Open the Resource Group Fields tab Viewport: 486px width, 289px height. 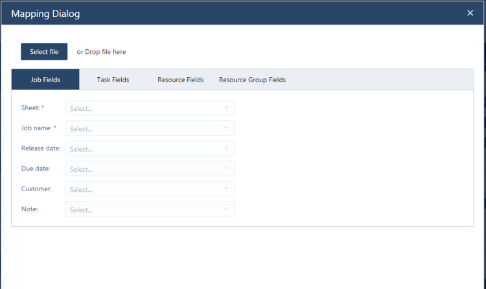click(x=252, y=80)
